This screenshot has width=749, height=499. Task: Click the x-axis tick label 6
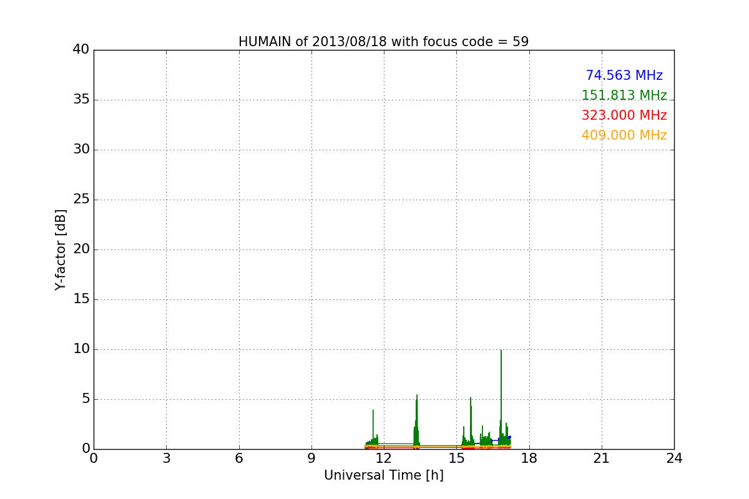pos(238,458)
